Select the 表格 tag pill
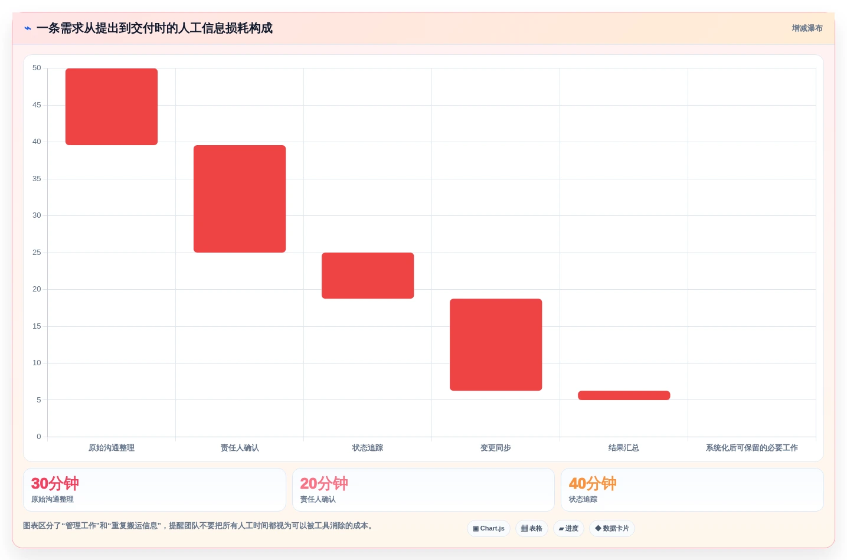The height and width of the screenshot is (560, 847). click(532, 528)
